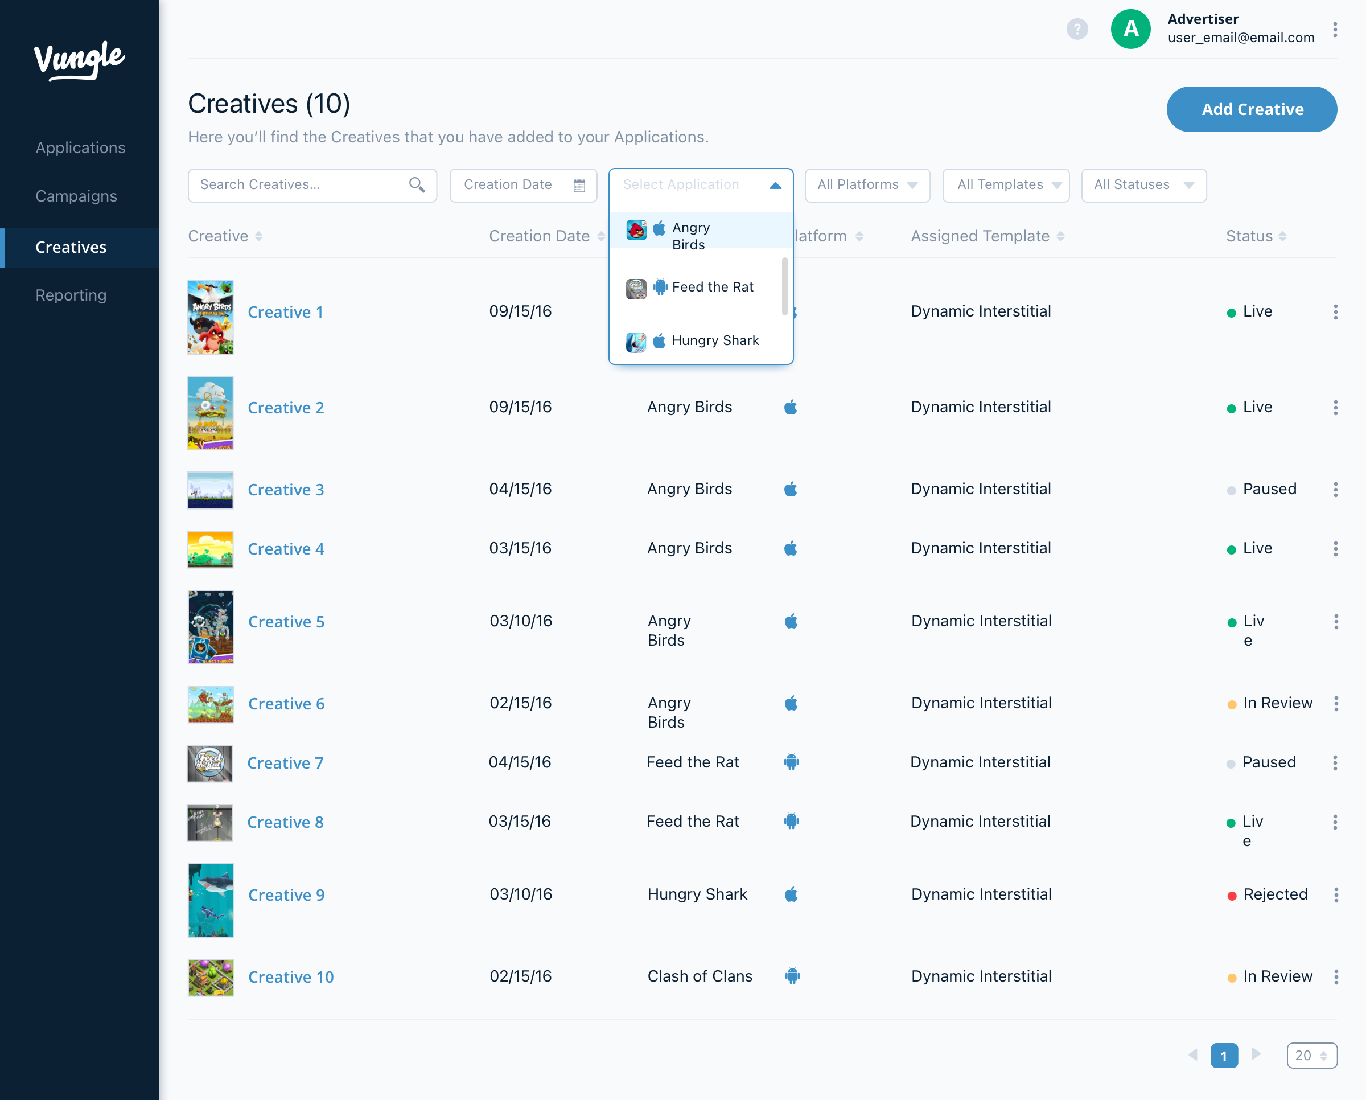The image size is (1366, 1100).
Task: Open the Creative 2 thumbnail image
Action: pos(211,413)
